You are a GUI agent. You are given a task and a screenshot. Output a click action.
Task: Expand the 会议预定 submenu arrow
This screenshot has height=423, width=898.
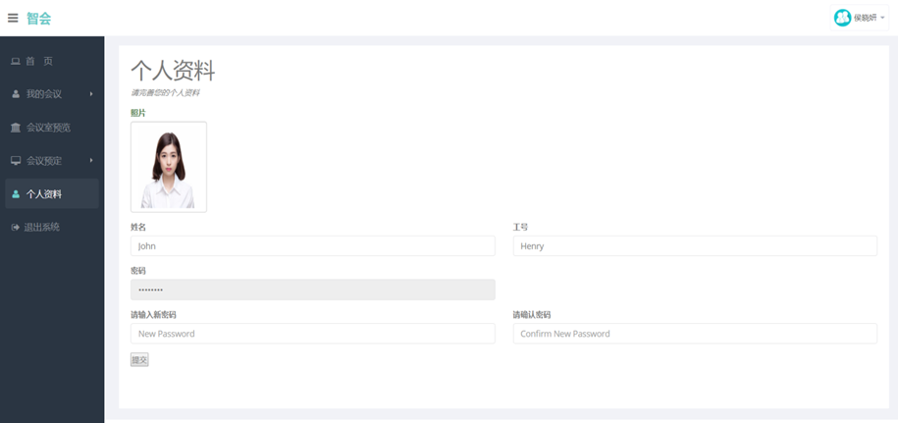91,160
